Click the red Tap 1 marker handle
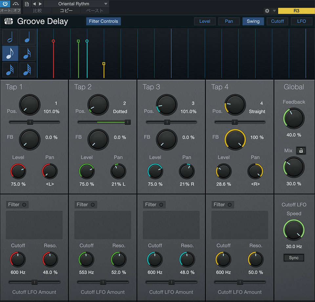315x302 pixels. 53,41
